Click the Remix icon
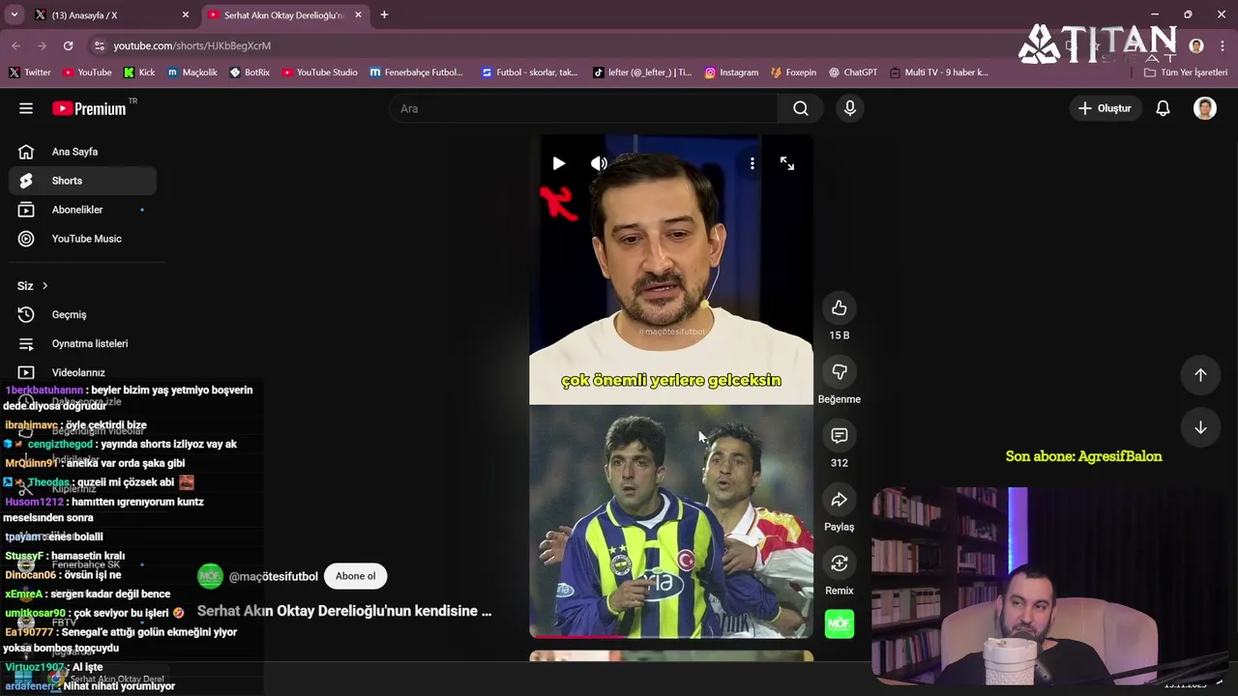This screenshot has width=1238, height=696. [839, 564]
